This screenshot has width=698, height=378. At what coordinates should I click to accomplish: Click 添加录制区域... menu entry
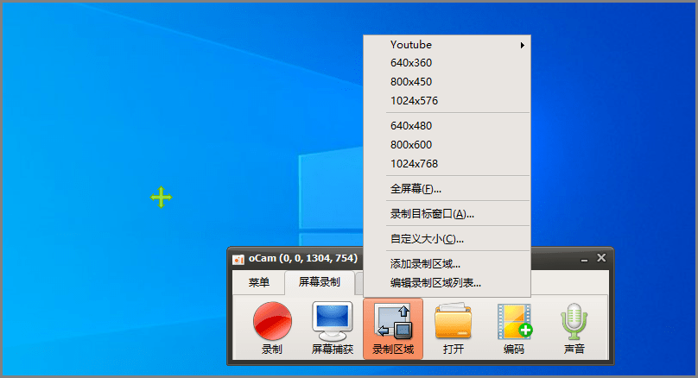click(x=447, y=264)
